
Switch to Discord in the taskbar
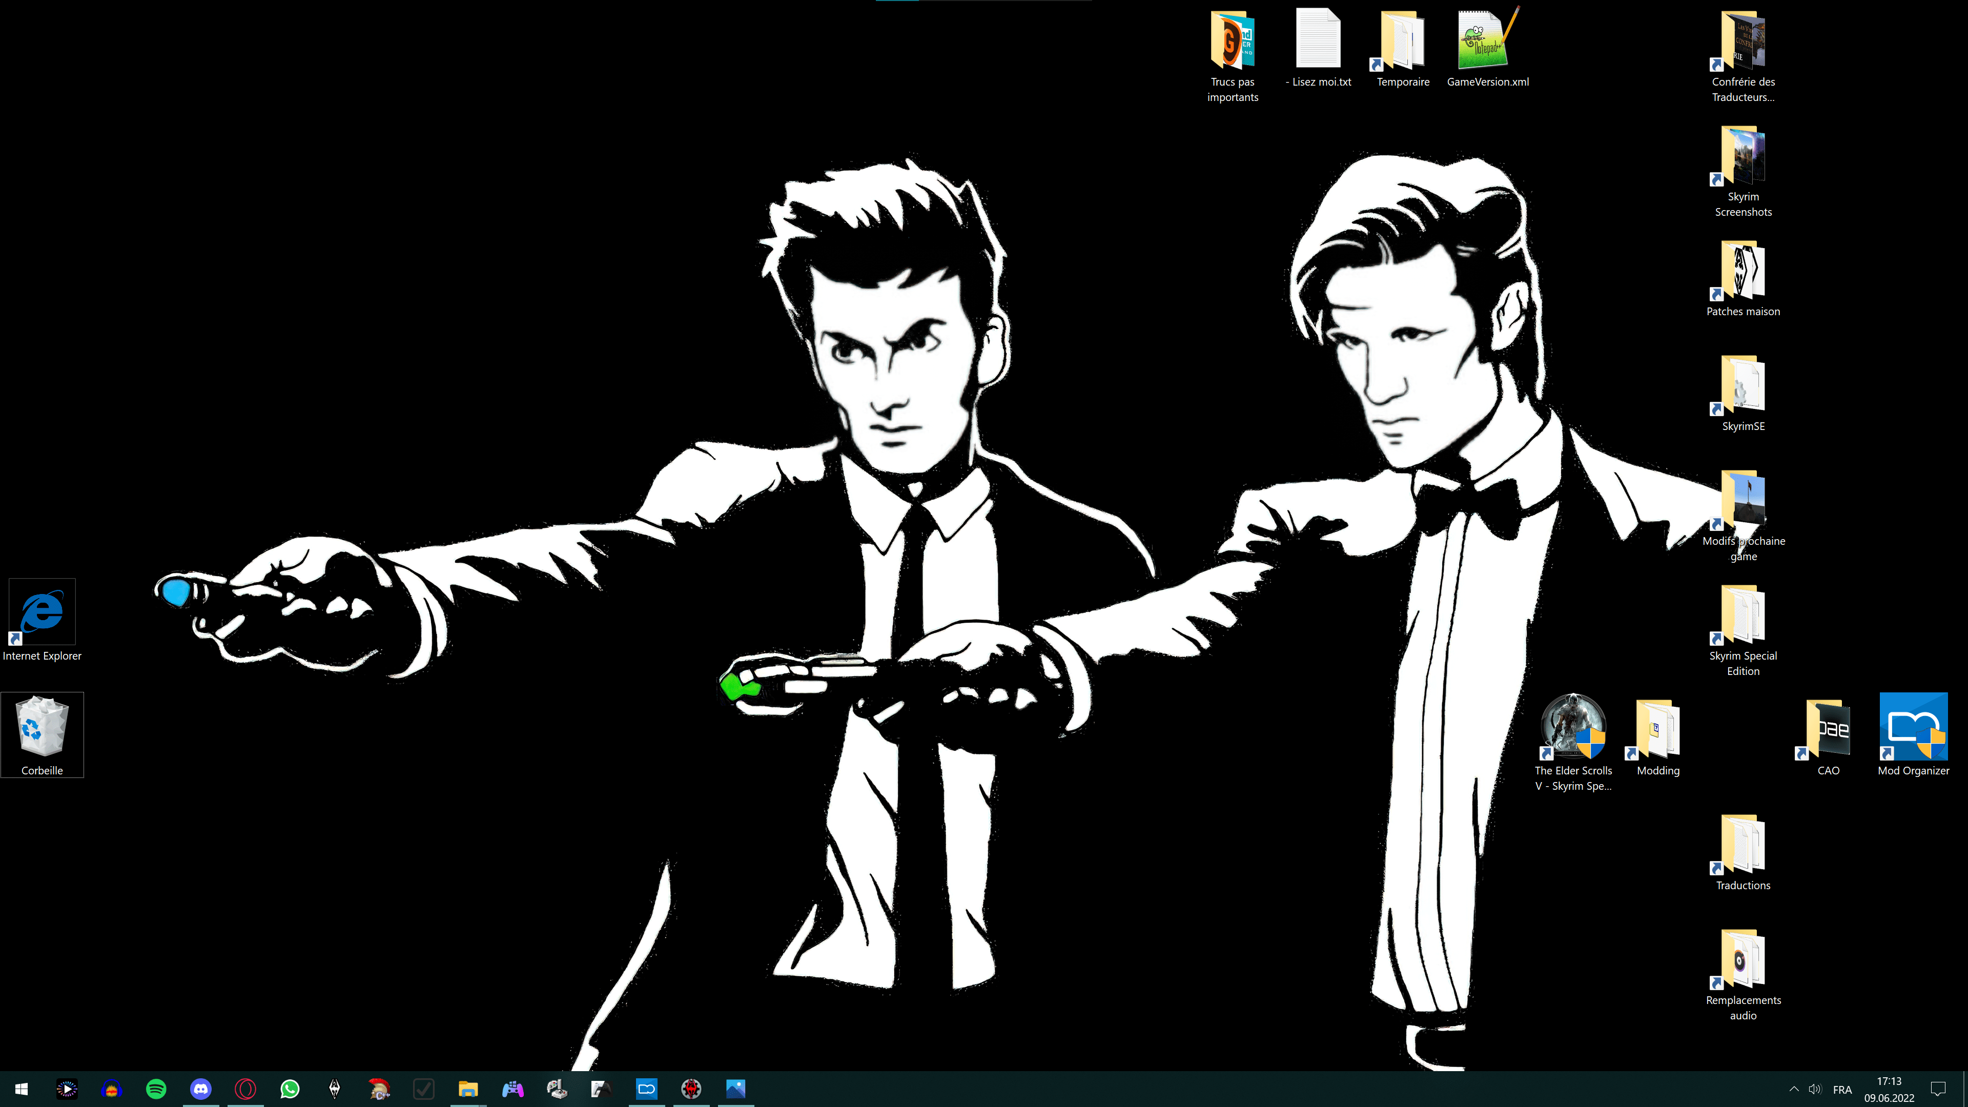point(201,1089)
